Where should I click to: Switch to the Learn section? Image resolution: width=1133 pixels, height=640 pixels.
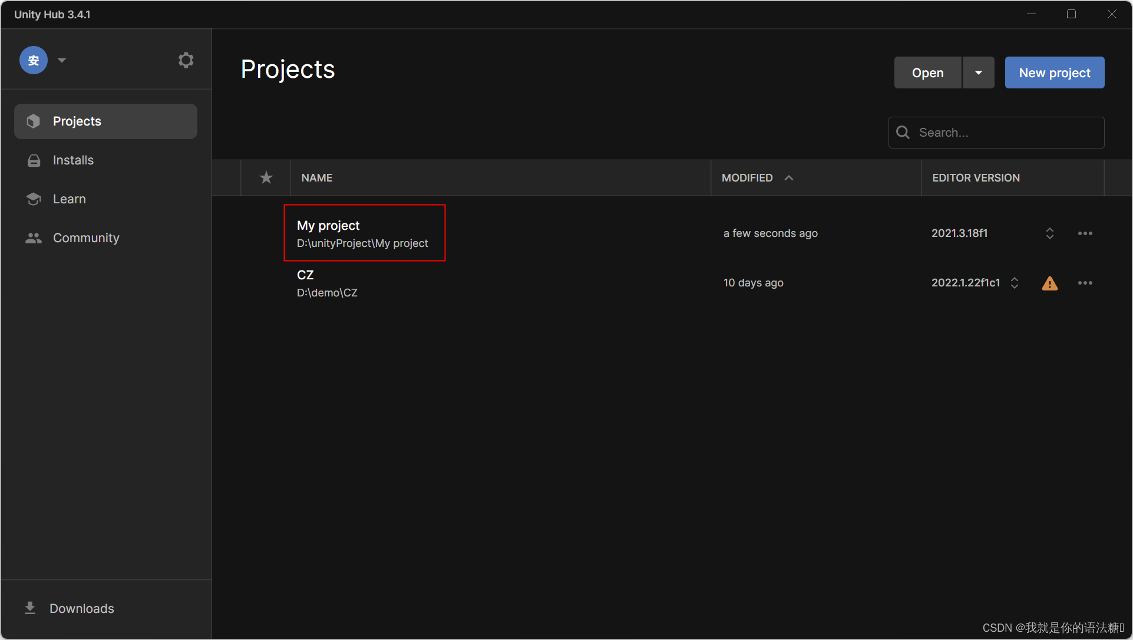click(69, 199)
